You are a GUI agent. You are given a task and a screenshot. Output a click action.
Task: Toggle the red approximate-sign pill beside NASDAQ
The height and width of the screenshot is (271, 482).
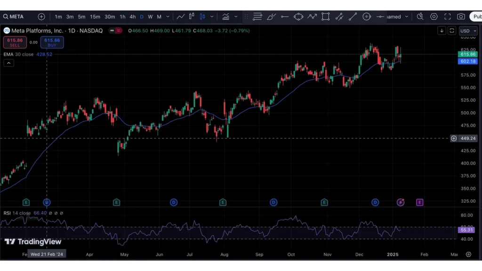point(118,31)
